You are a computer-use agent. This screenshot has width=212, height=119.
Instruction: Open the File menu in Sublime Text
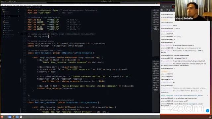(x=2, y=5)
